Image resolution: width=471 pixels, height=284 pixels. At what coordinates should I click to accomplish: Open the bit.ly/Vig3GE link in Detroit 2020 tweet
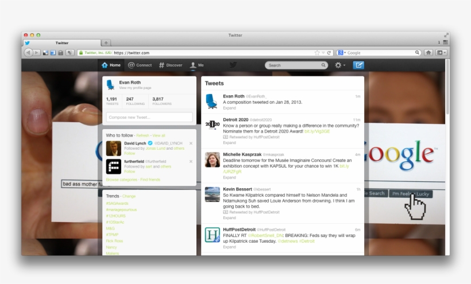point(317,131)
